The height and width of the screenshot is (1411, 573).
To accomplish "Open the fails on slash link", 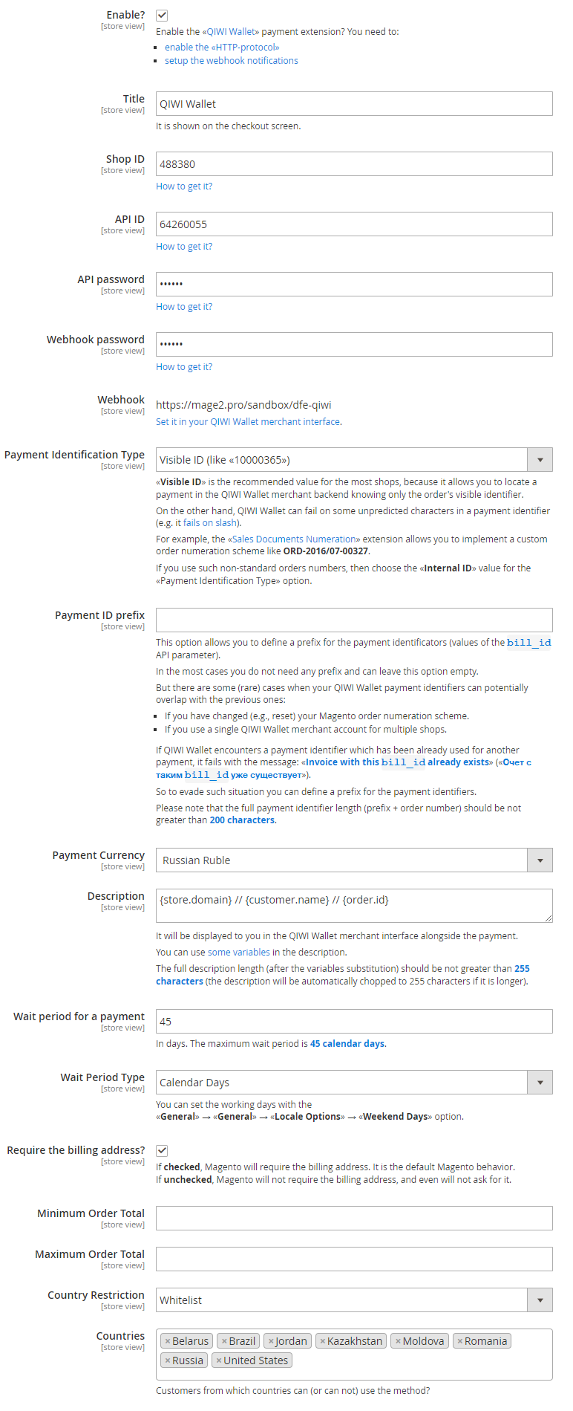I will pos(210,523).
